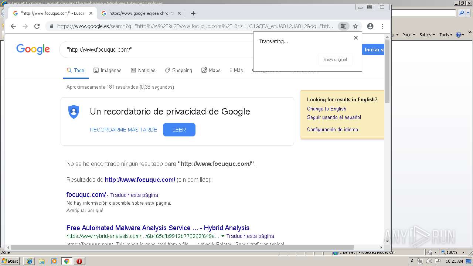The width and height of the screenshot is (473, 266).
Task: Switch to the Maps search tab
Action: pyautogui.click(x=211, y=70)
